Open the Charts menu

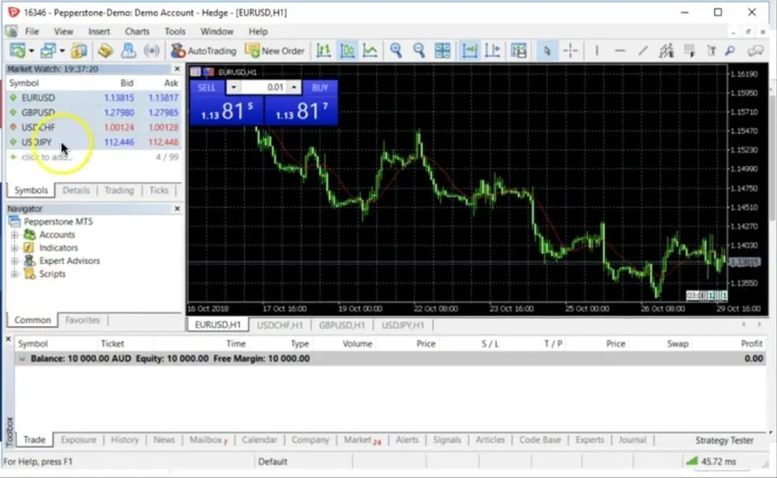pos(136,31)
